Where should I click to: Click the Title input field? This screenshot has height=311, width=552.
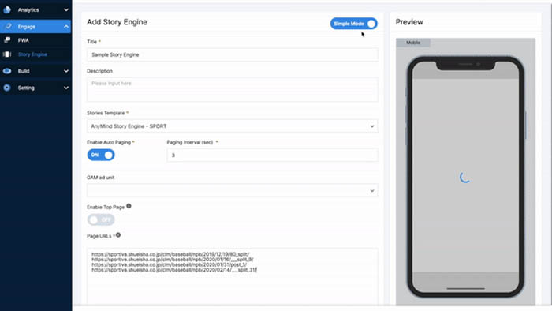233,54
